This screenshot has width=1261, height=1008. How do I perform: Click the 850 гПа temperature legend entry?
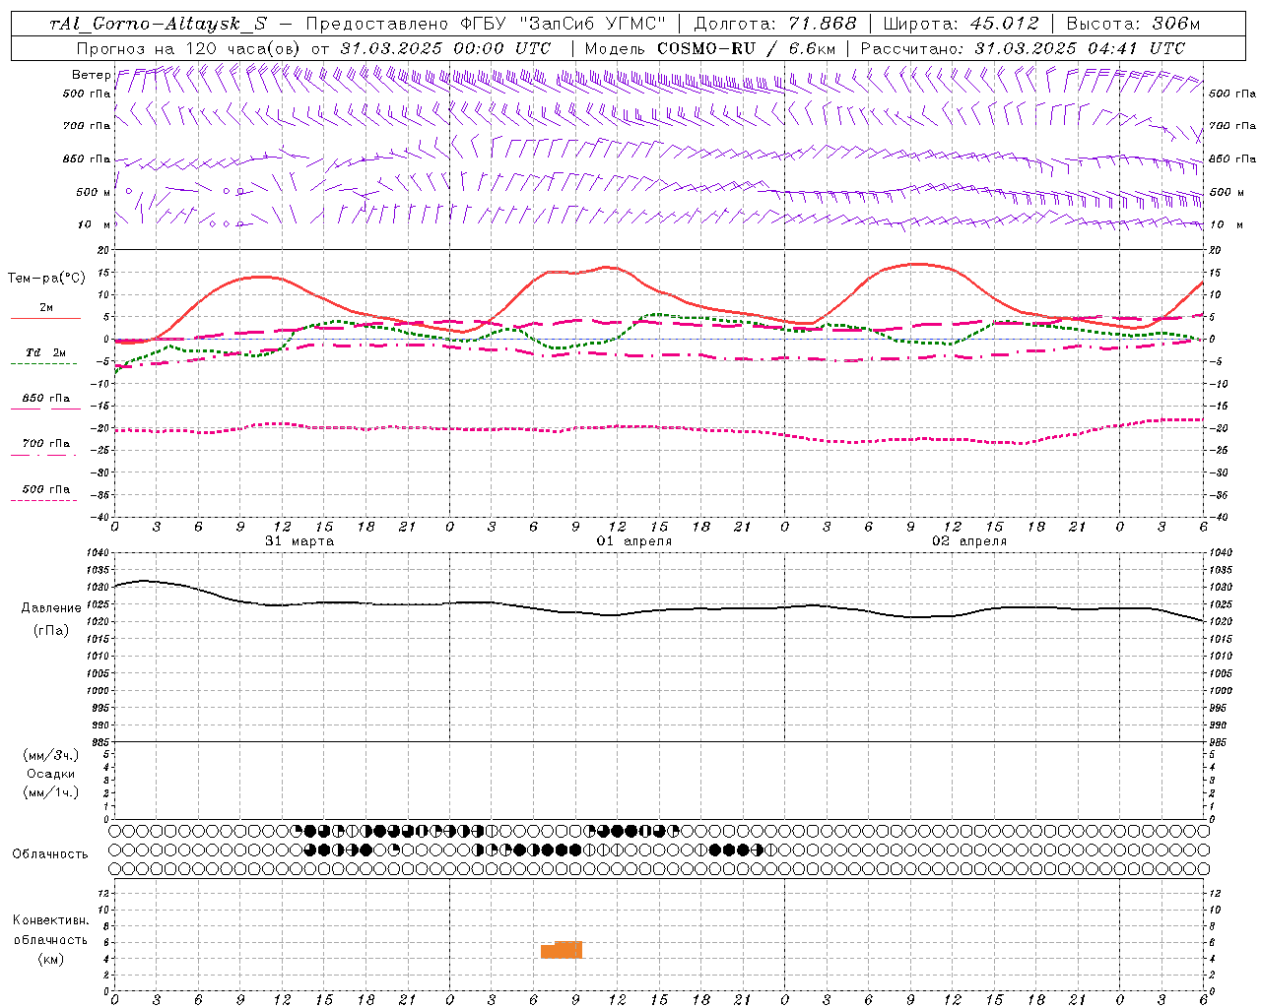tap(45, 399)
